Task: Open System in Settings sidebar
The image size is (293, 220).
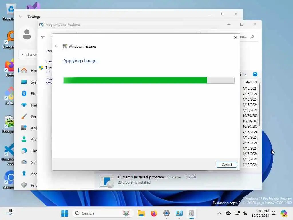Action: click(28, 82)
